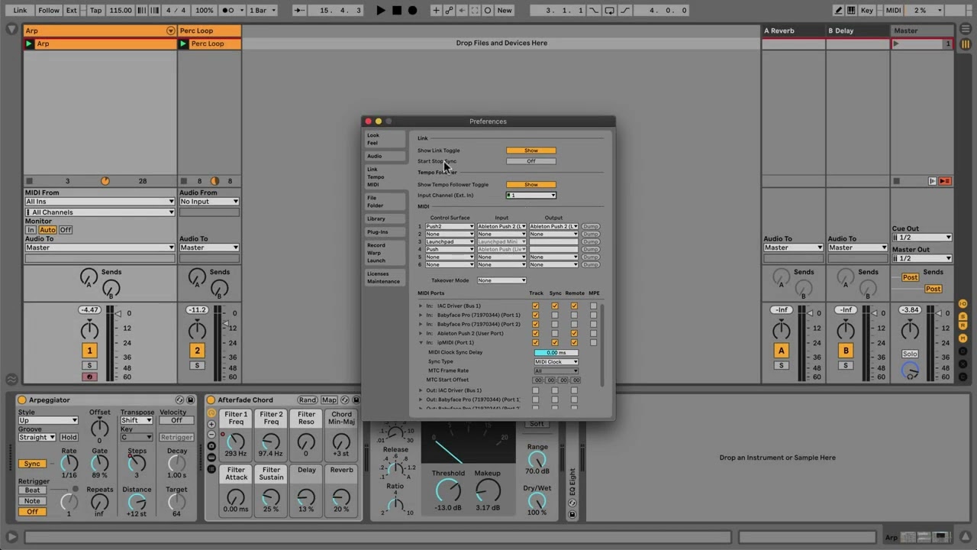Toggle the Session Record circle button
Screen dimensions: 977x550
point(487,10)
